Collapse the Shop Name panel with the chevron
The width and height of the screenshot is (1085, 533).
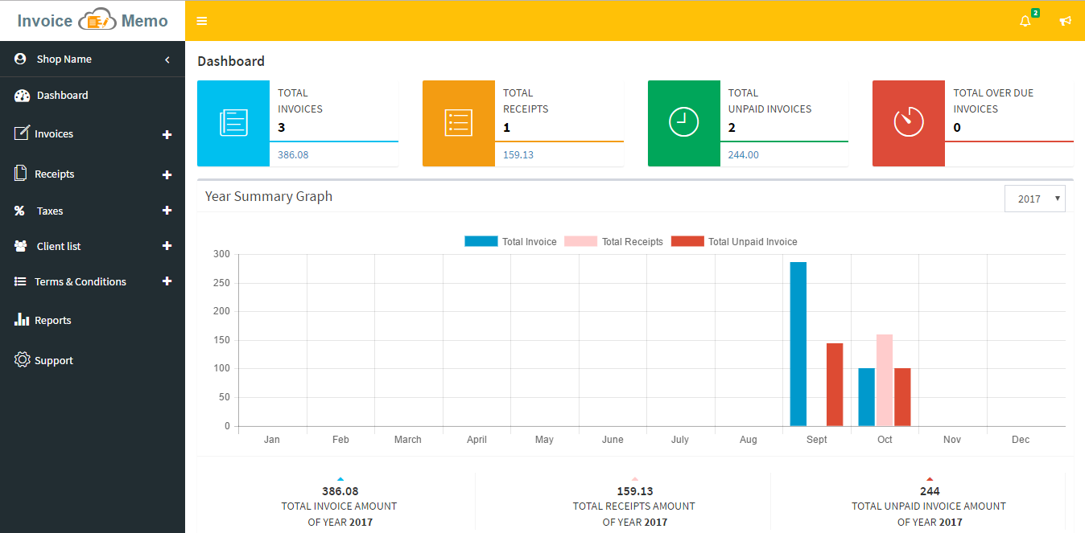click(167, 59)
